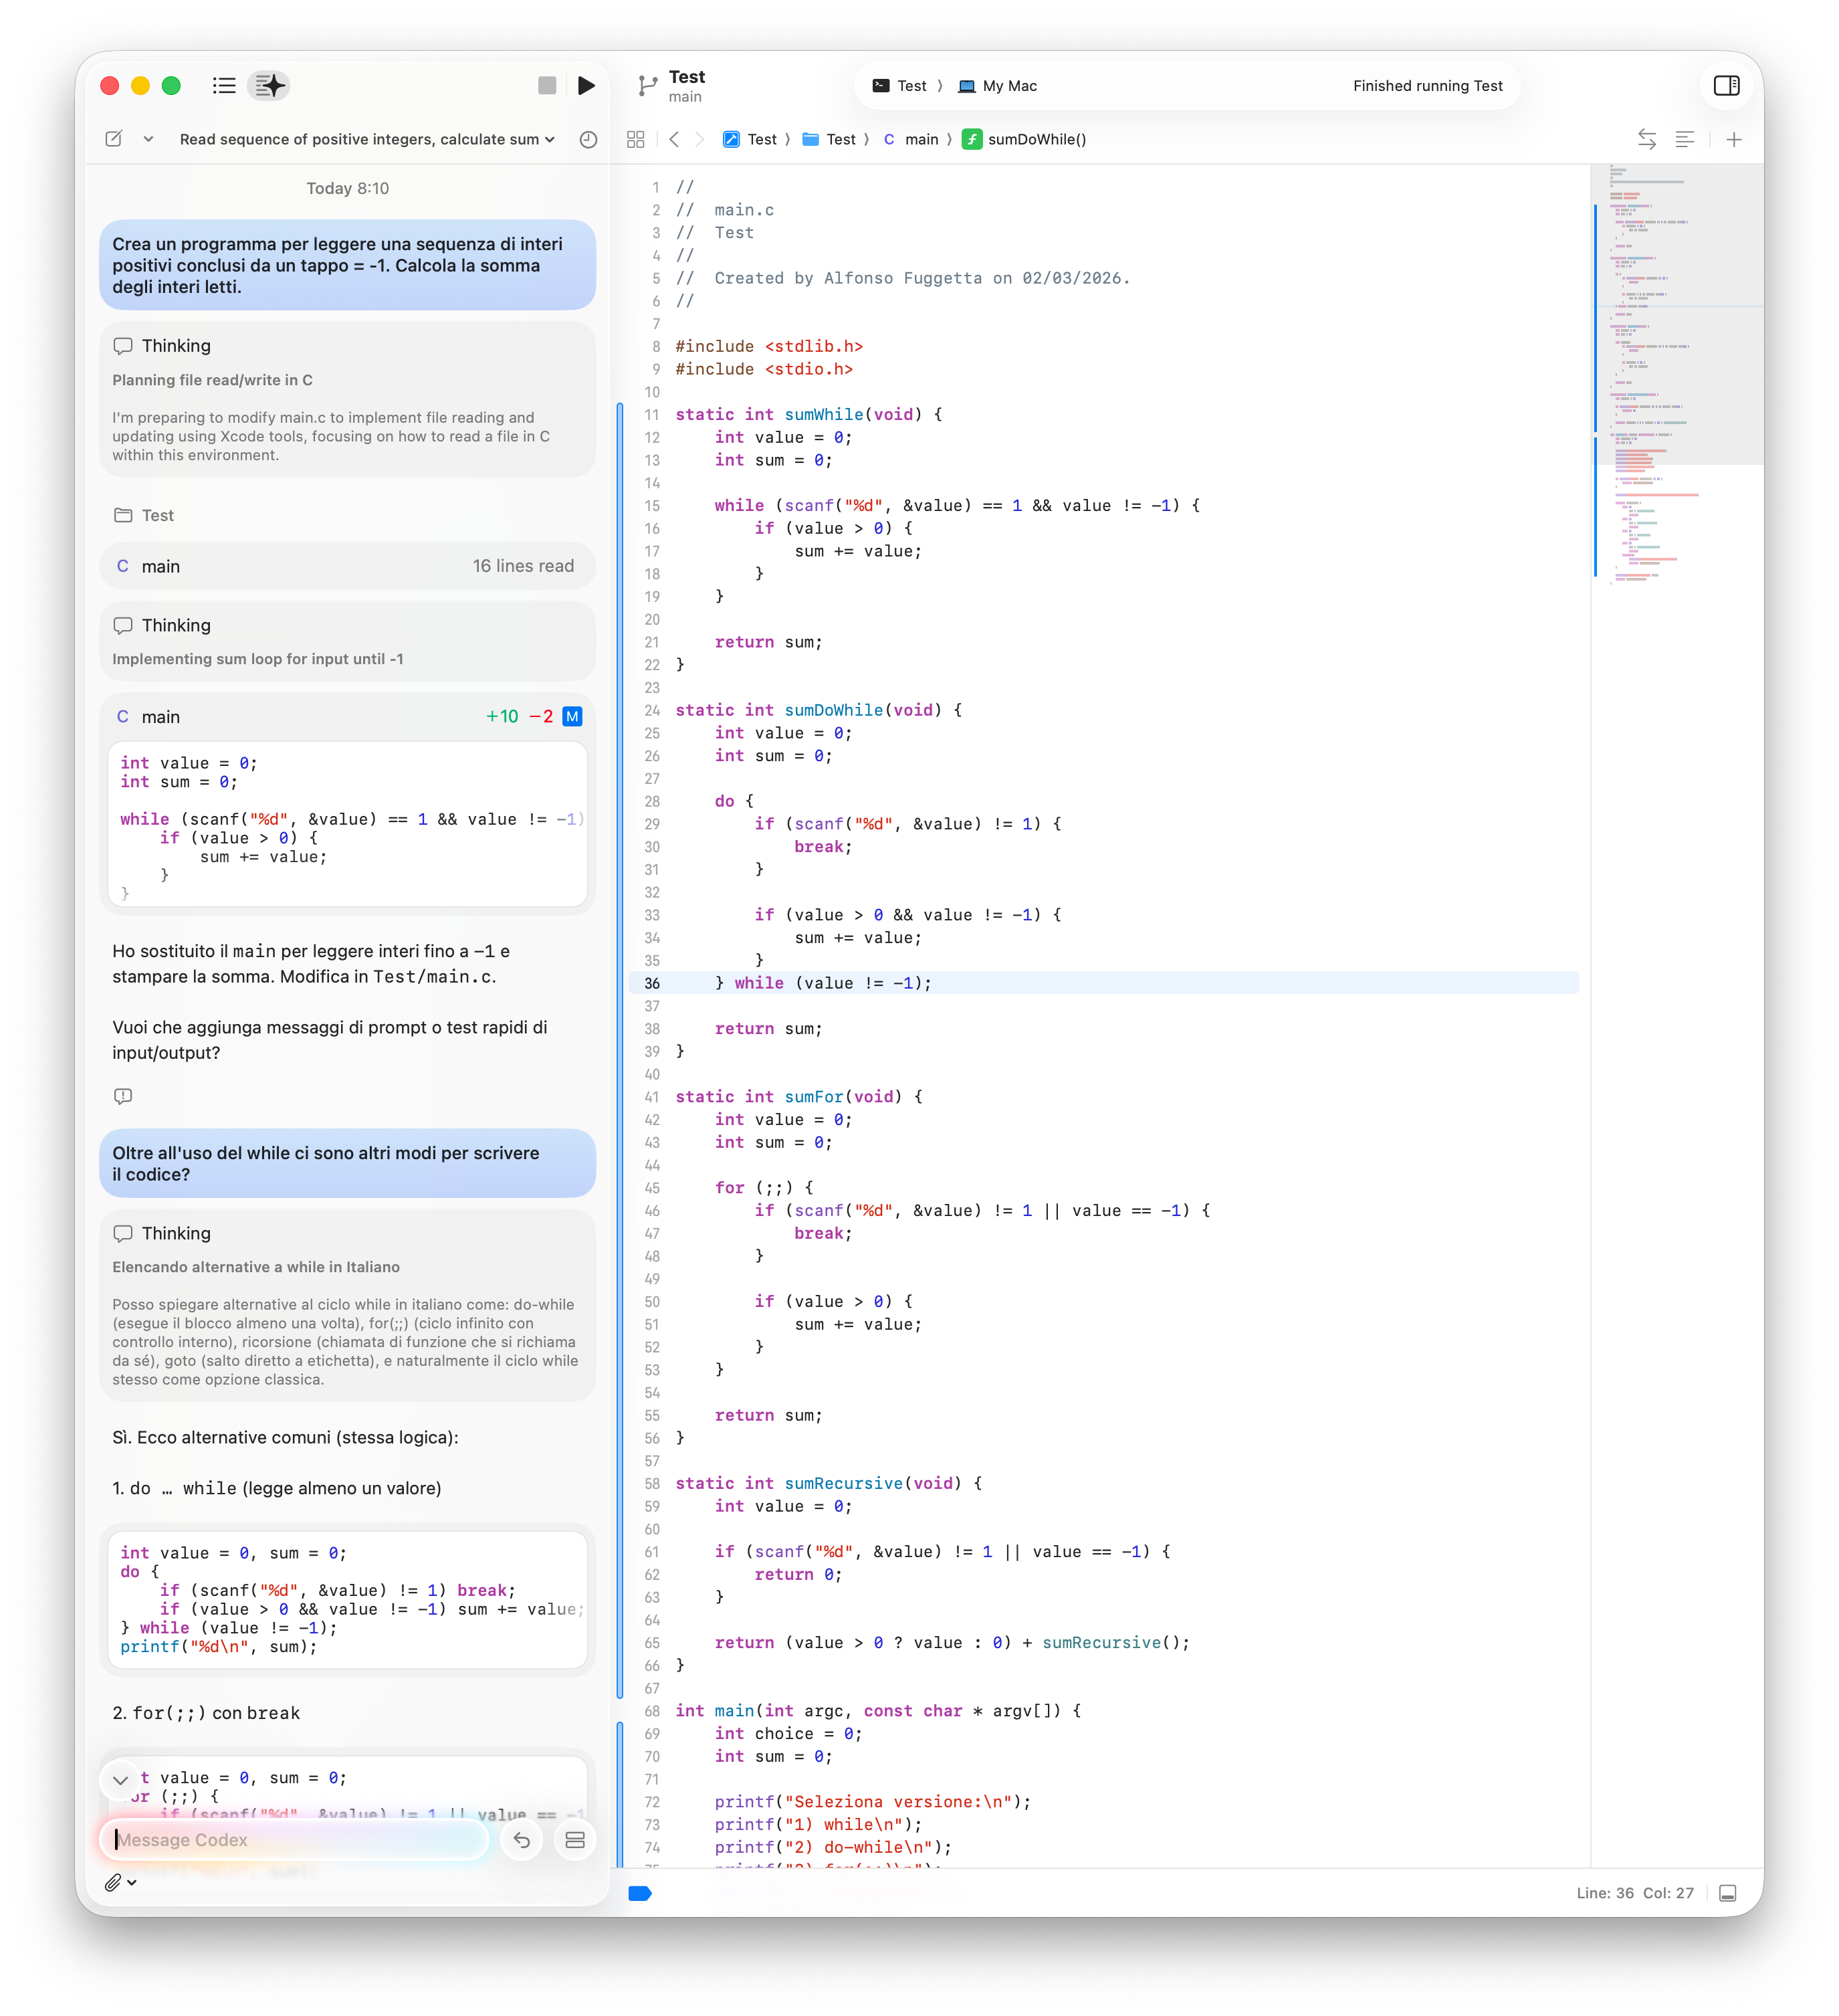Open the related items grid icon
Screen dimensions: 1839x2016
635,140
